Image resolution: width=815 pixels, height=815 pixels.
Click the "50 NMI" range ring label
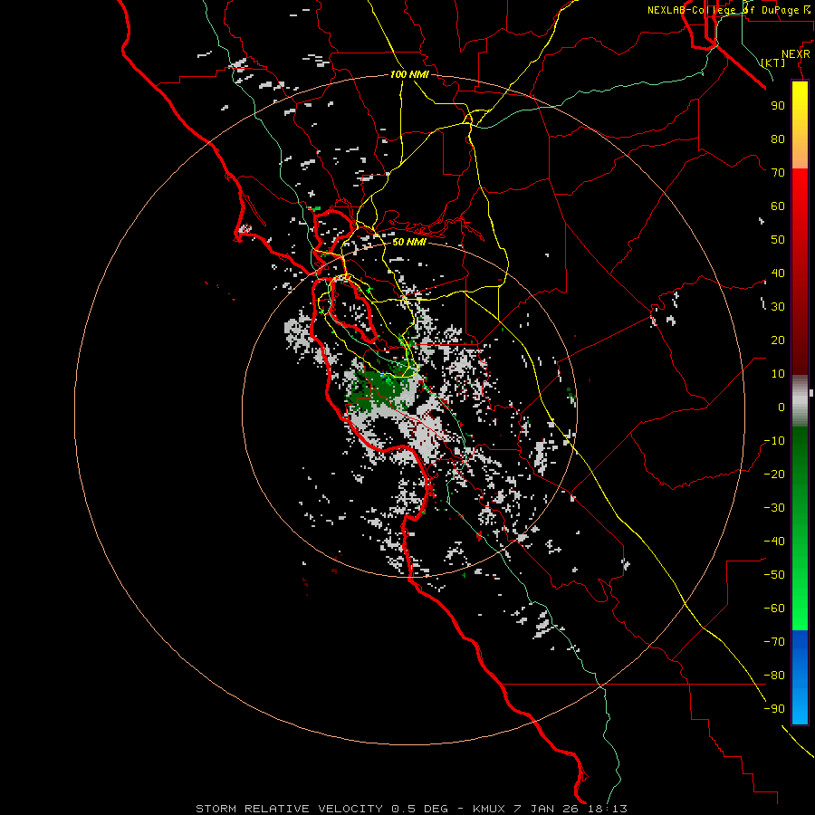409,242
